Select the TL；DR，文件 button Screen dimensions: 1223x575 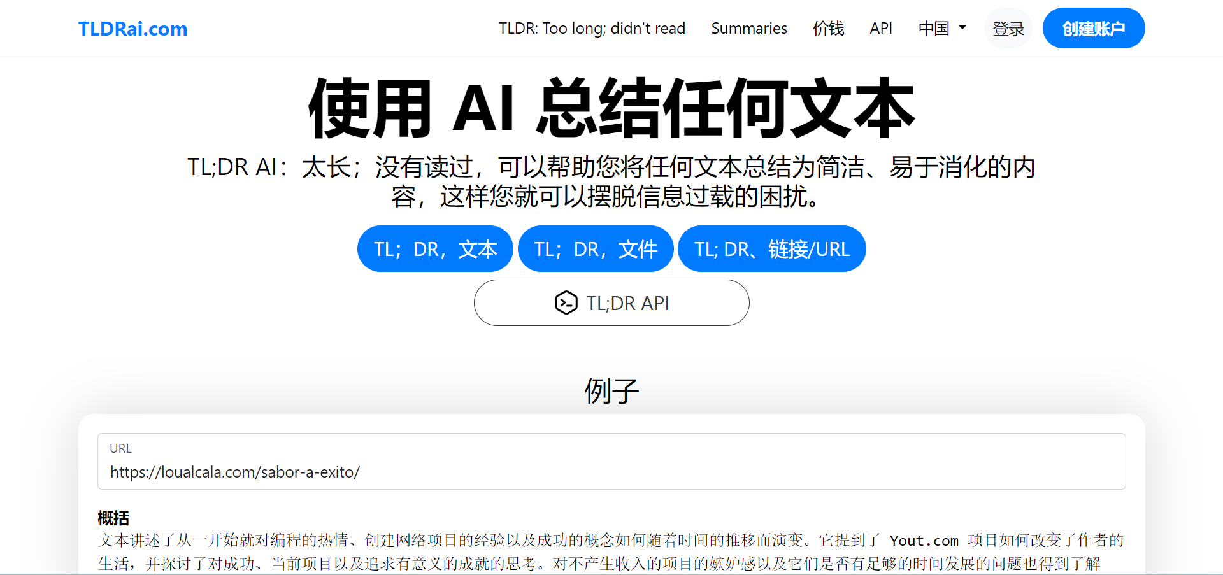(x=596, y=249)
